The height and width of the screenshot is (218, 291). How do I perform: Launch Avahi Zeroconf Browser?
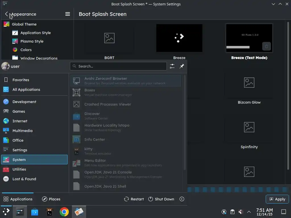(126, 81)
